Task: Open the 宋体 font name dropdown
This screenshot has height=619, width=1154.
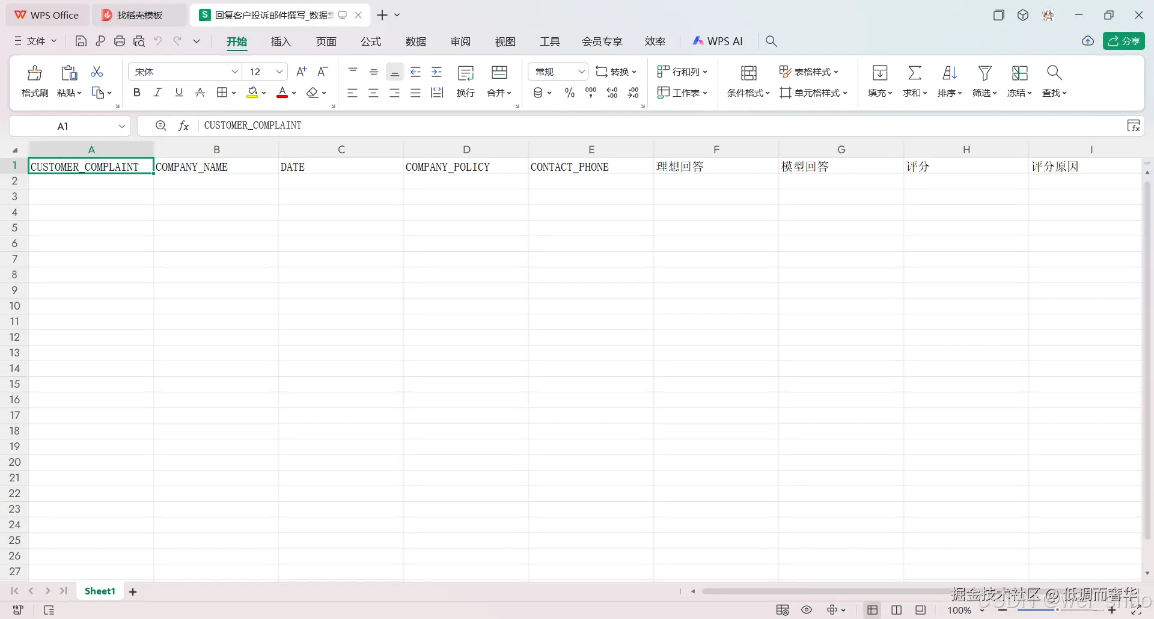Action: 235,72
